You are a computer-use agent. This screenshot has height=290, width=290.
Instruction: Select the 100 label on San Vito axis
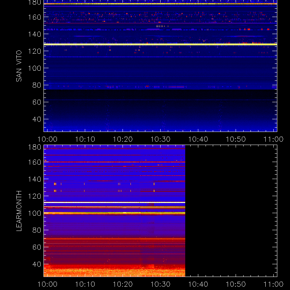tap(34, 68)
